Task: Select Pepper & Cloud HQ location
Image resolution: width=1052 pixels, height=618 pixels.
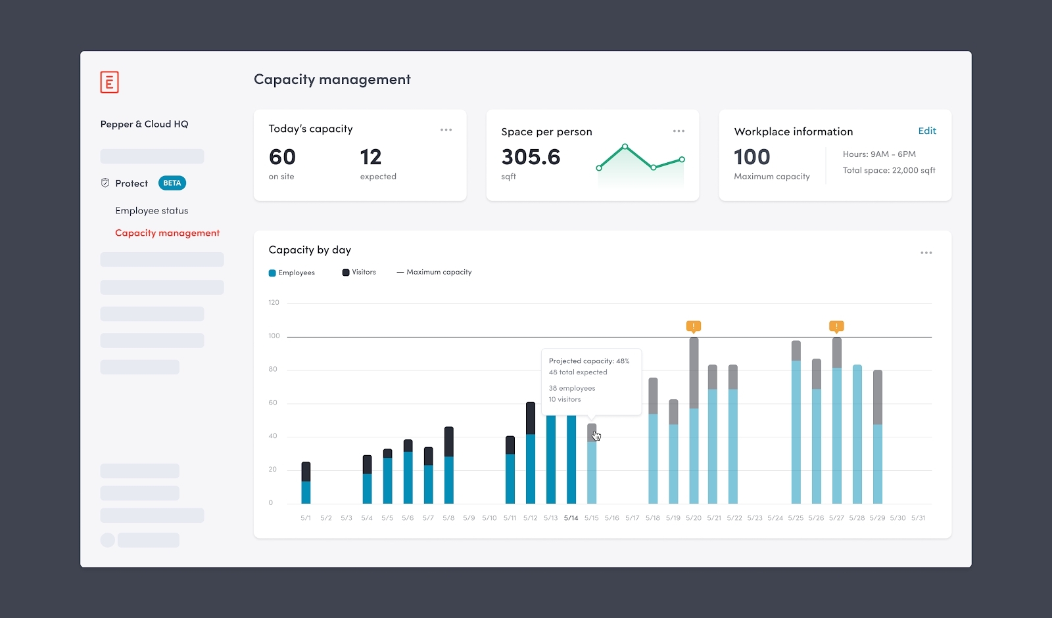Action: point(144,124)
